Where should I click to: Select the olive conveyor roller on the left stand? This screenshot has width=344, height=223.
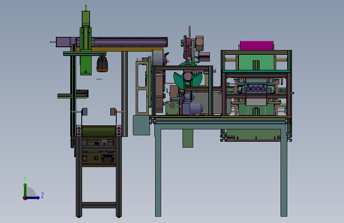(x=99, y=131)
